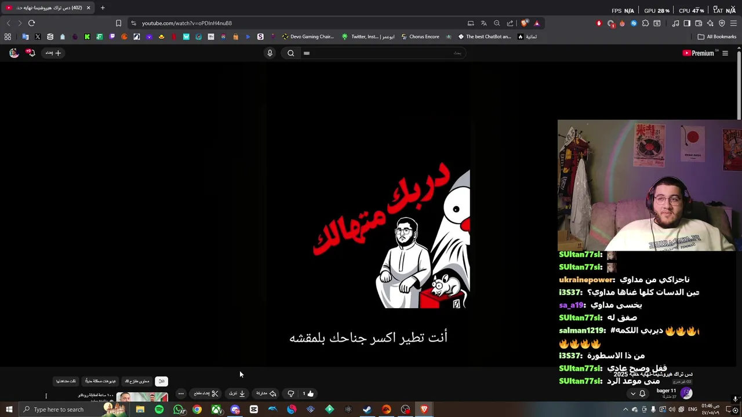Open Google Chrome from the taskbar
Image resolution: width=742 pixels, height=417 pixels.
pos(197,409)
